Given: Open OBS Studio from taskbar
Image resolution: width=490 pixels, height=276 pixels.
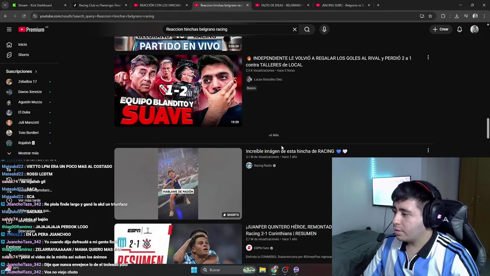Looking at the screenshot, I should pyautogui.click(x=285, y=270).
